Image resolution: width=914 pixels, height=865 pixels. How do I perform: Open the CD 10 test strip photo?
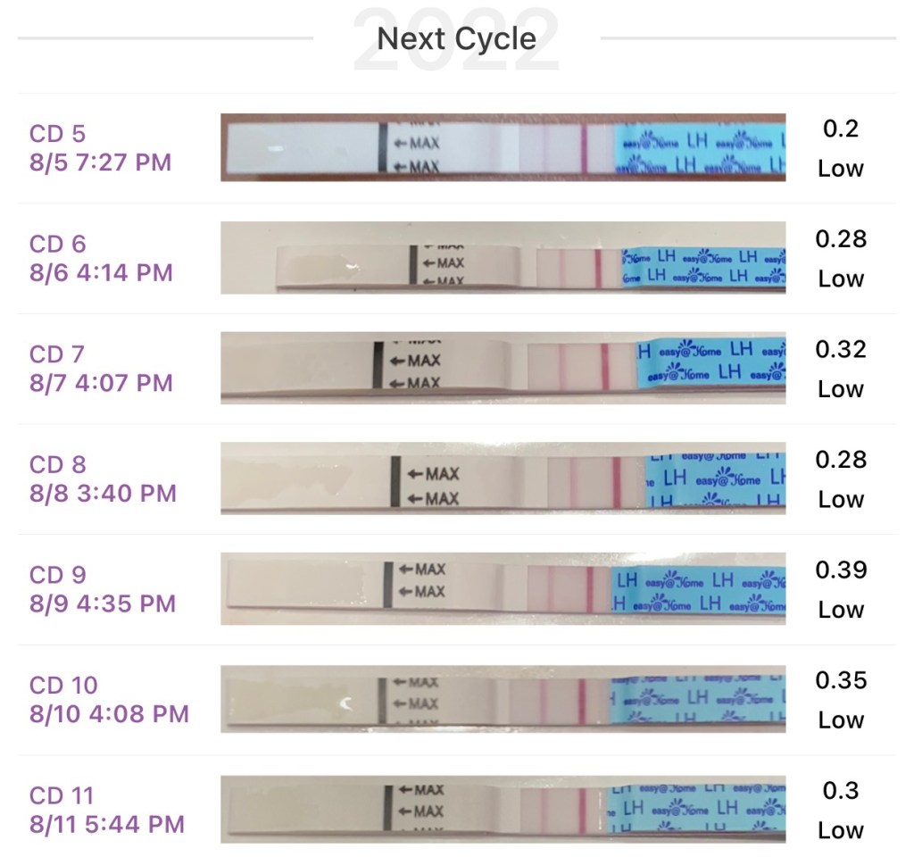[x=503, y=699]
